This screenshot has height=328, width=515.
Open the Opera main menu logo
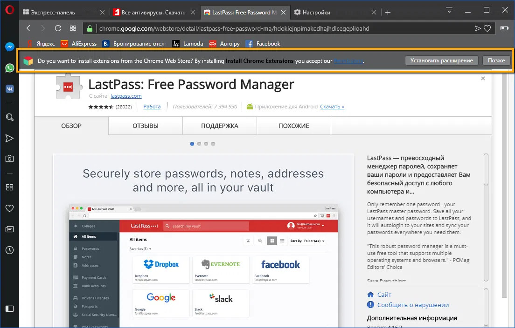pos(9,10)
